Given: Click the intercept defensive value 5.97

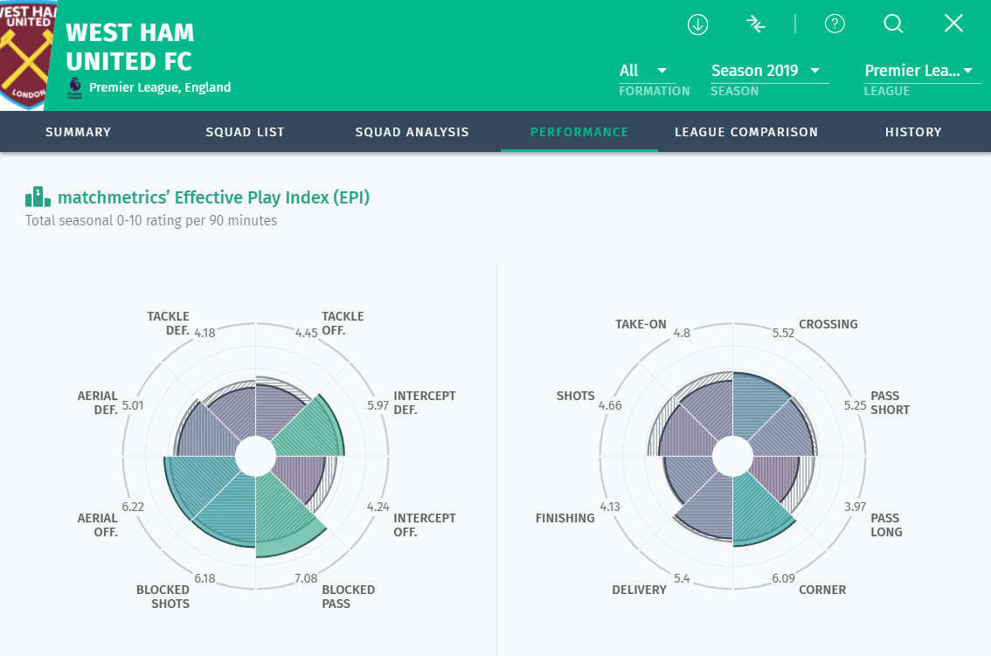Looking at the screenshot, I should coord(378,405).
